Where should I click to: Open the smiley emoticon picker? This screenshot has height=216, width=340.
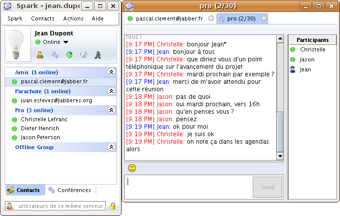(132, 168)
